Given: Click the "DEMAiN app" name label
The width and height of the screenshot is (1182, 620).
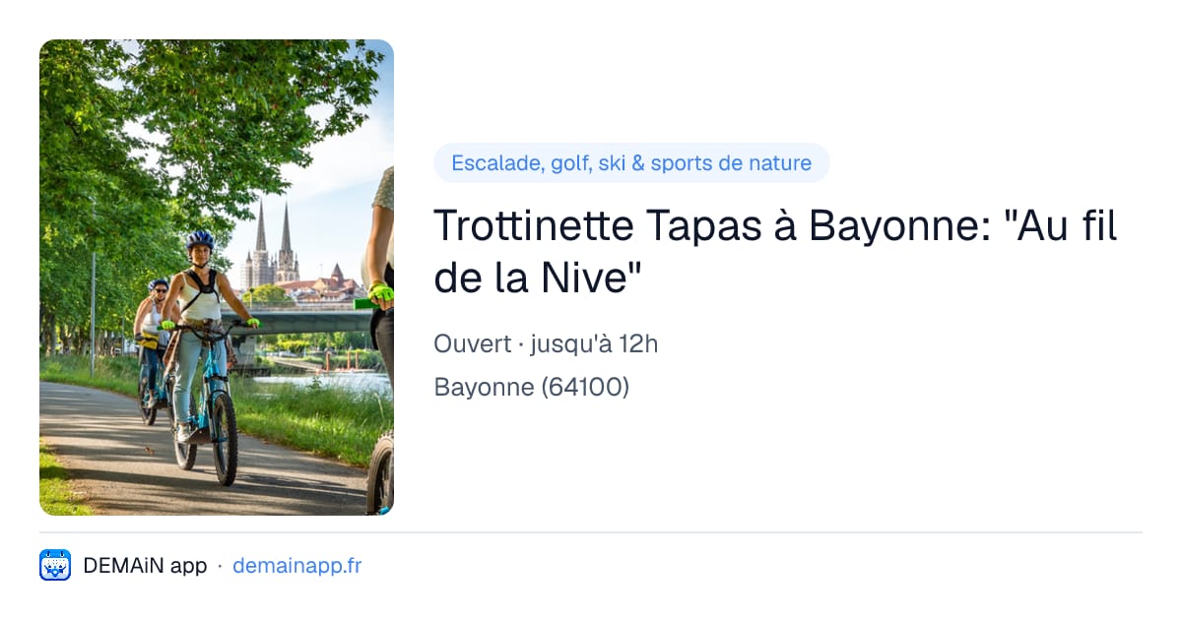Looking at the screenshot, I should (145, 566).
